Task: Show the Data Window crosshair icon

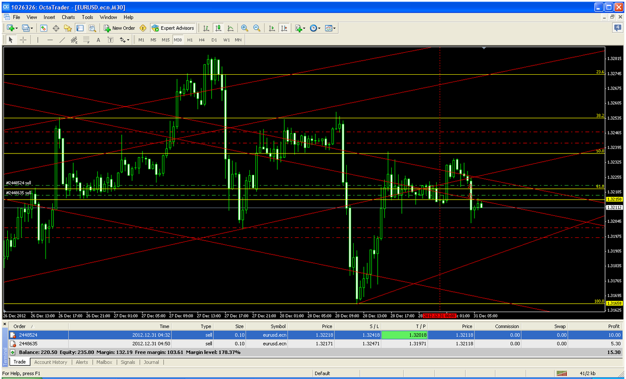Action: [56, 28]
